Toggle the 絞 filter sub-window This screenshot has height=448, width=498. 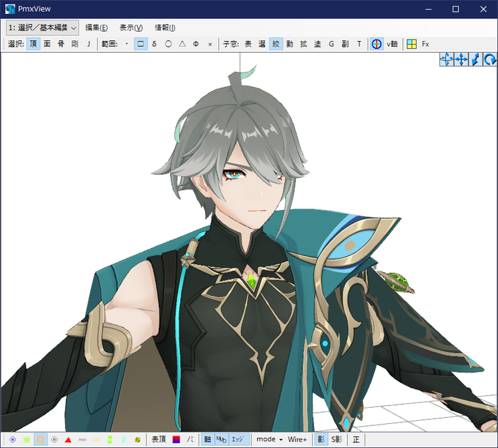[x=276, y=44]
